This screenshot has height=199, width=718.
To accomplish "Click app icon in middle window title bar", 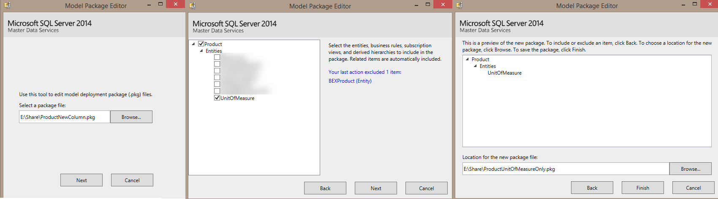I will click(193, 5).
